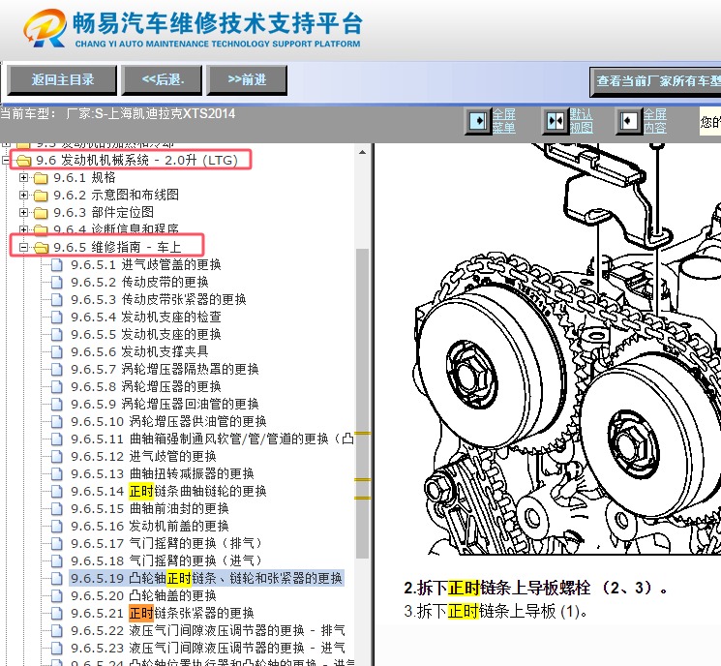This screenshot has width=721, height=666.
Task: Select 9.6.5.19 凸轮轴正时链条 entry
Action: tap(206, 579)
